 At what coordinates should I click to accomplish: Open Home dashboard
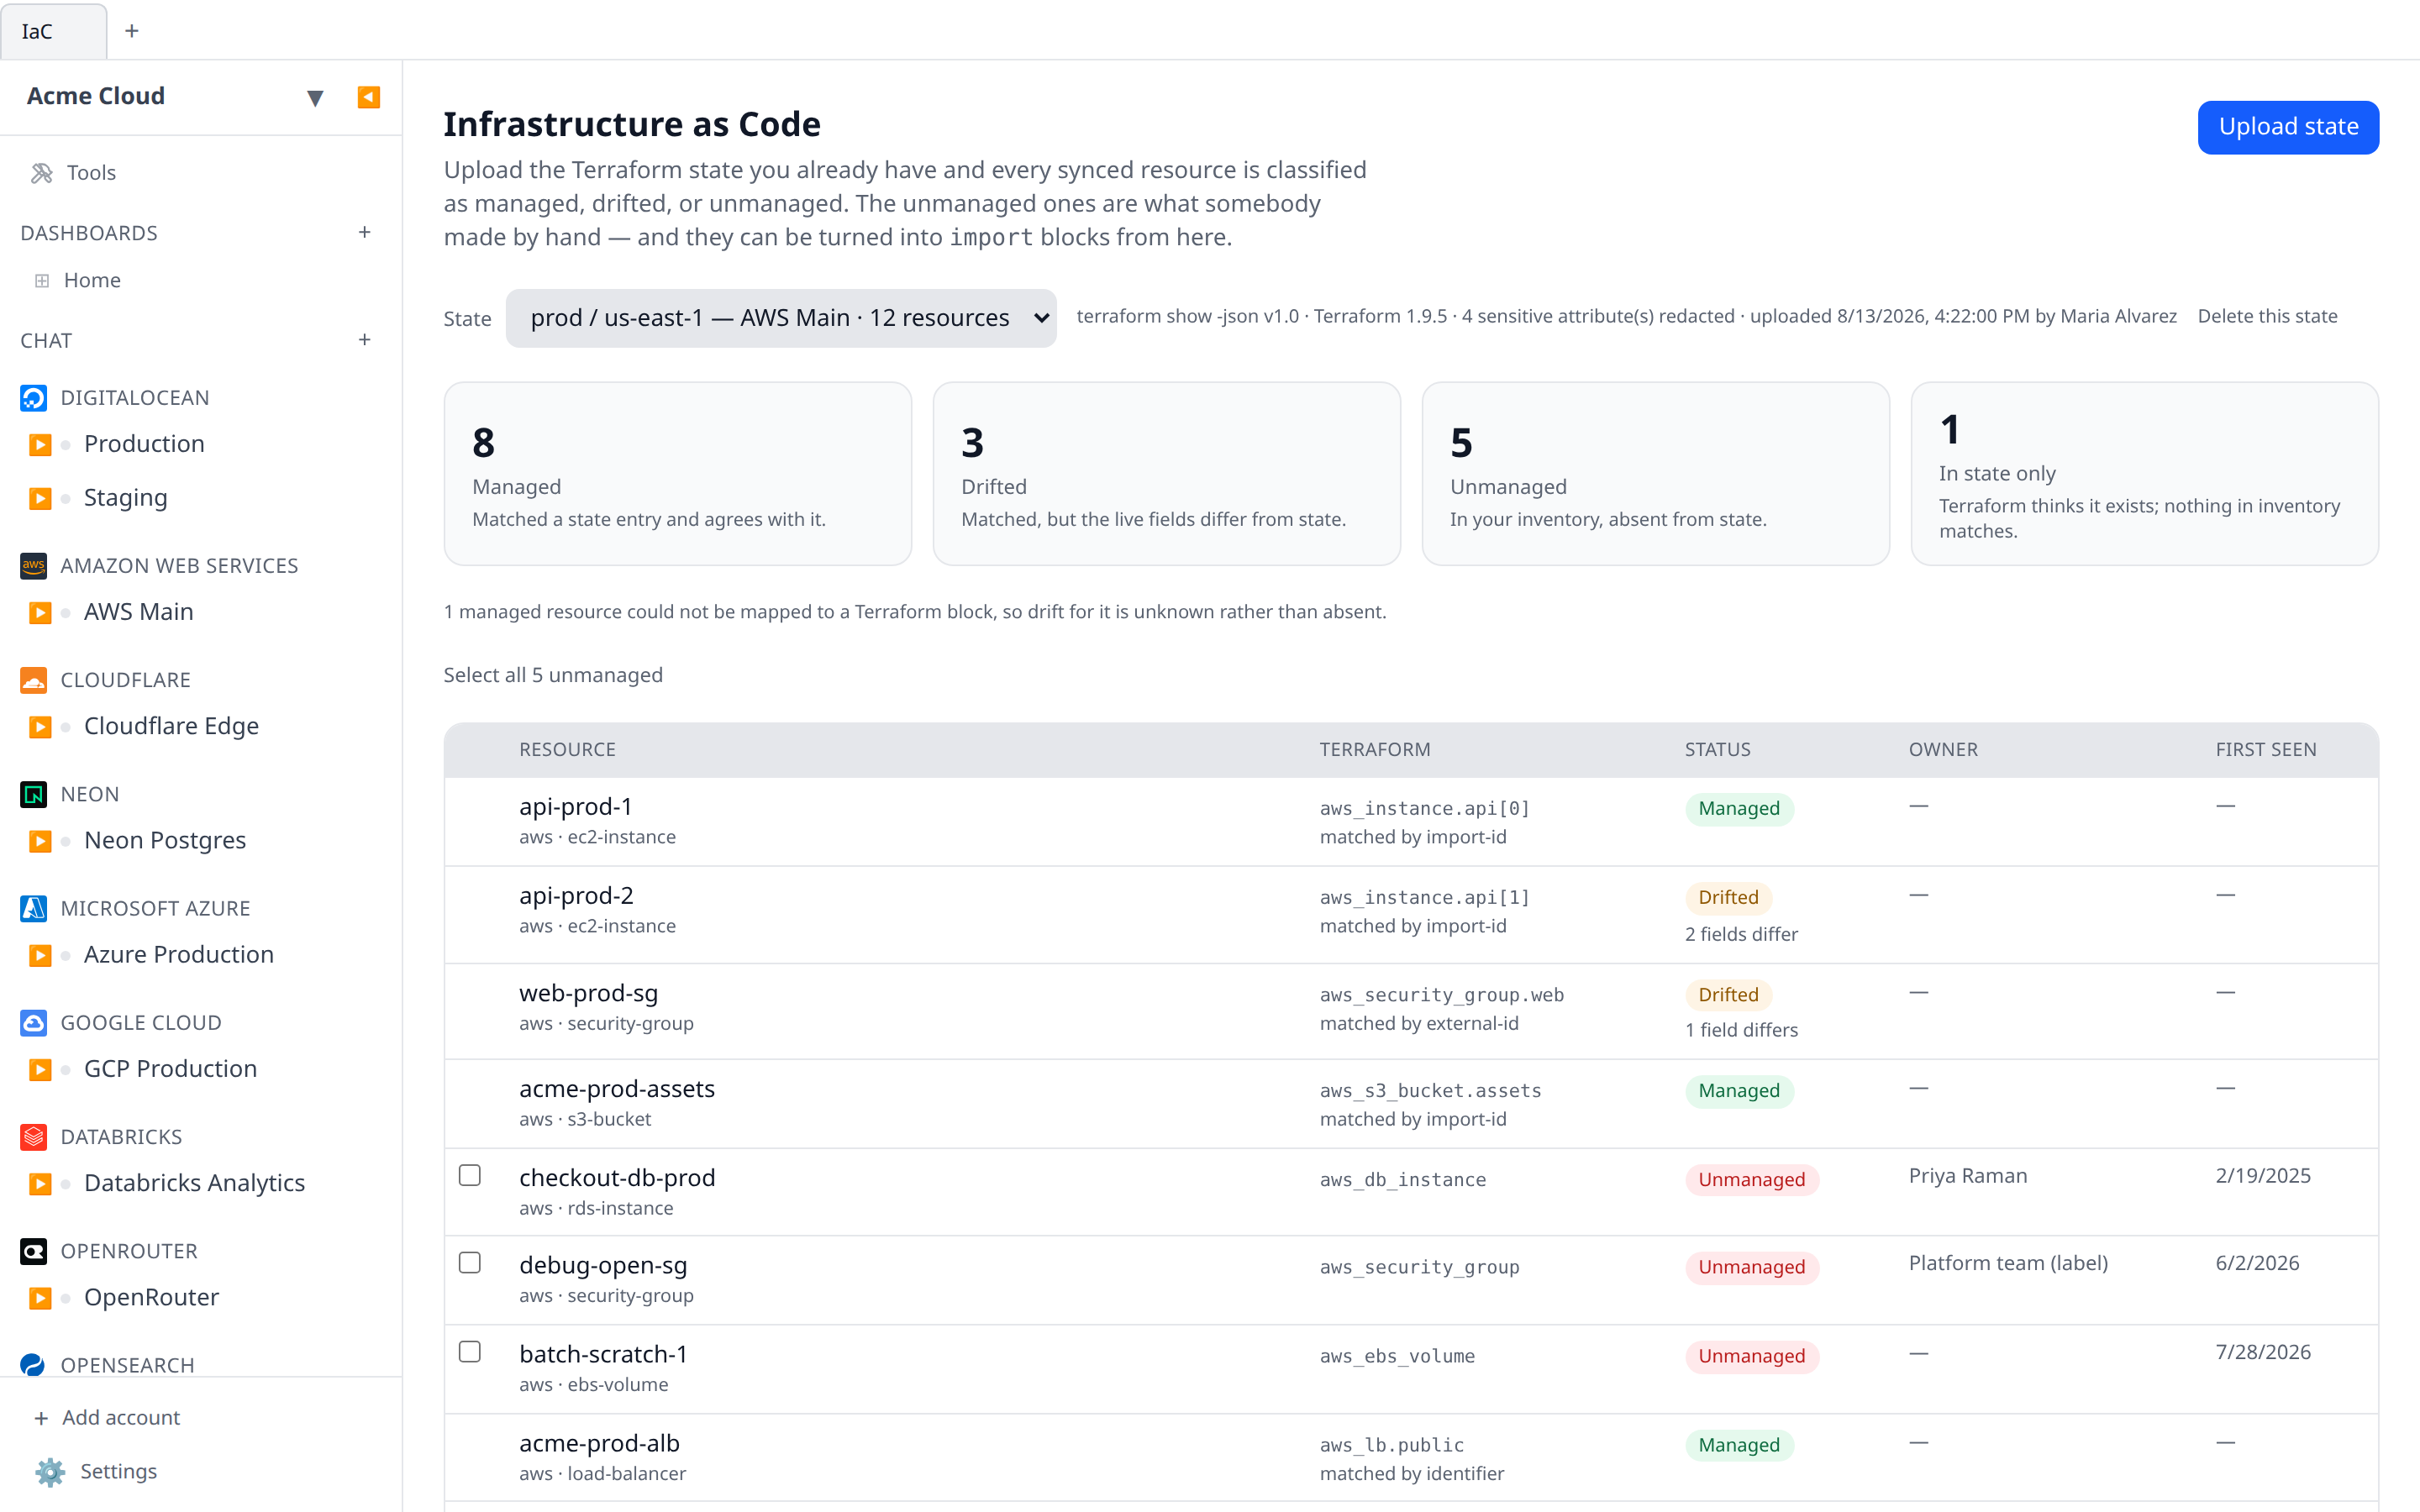click(x=92, y=281)
